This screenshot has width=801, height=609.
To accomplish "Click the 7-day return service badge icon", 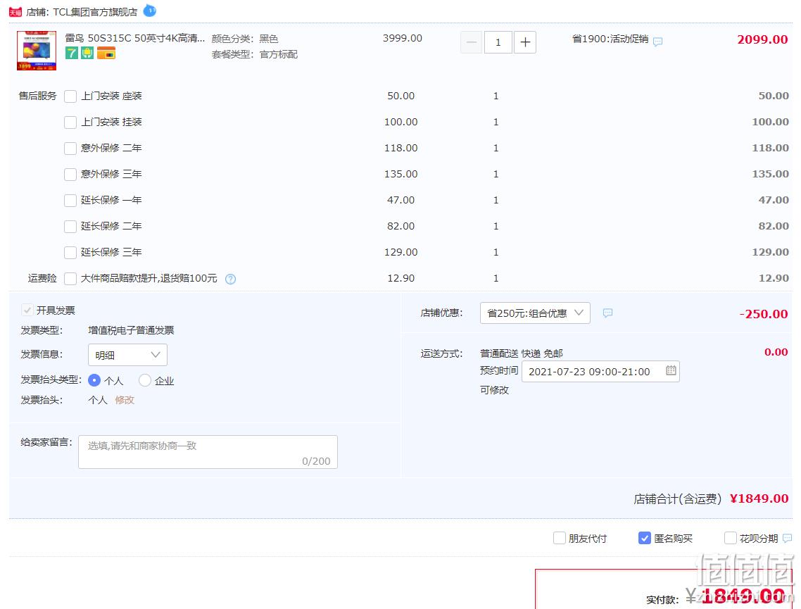I will 72,53.
